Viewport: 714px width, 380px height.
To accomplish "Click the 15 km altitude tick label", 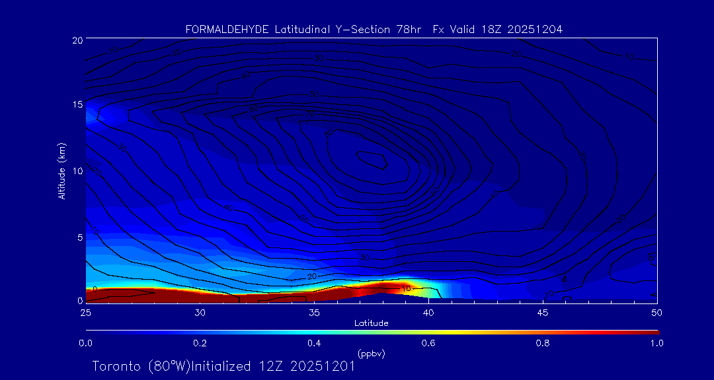I will 77,105.
